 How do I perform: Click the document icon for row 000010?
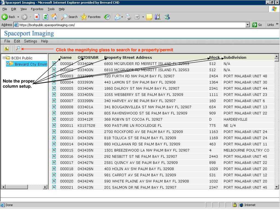[x=54, y=119]
